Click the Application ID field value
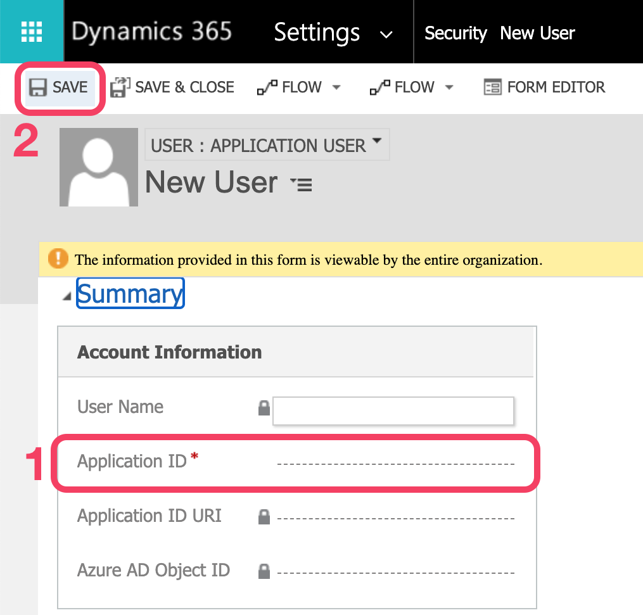Screen dimensions: 643x615 pos(396,464)
